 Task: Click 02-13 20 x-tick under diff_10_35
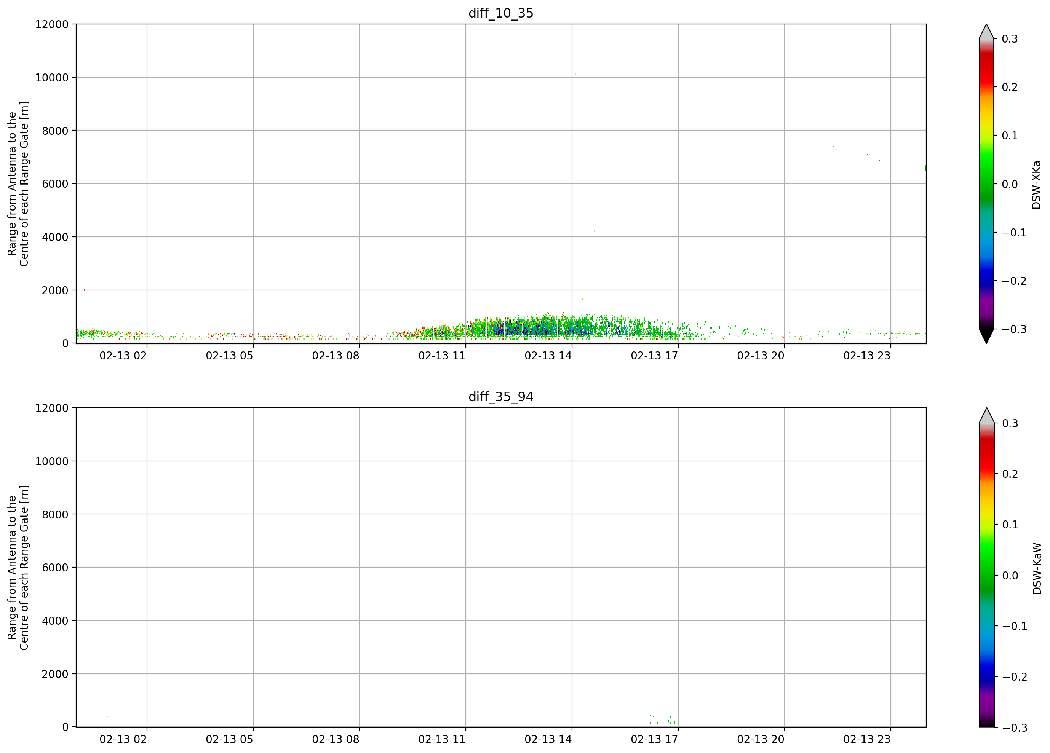pyautogui.click(x=761, y=356)
